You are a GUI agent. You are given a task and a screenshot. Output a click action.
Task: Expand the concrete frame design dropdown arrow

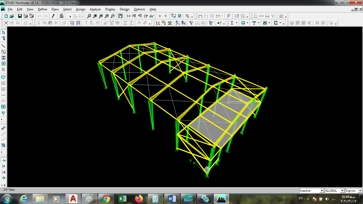tap(248, 23)
